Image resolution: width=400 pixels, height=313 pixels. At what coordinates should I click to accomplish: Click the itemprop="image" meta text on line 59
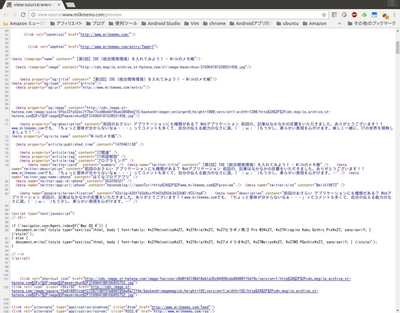pyautogui.click(x=134, y=67)
